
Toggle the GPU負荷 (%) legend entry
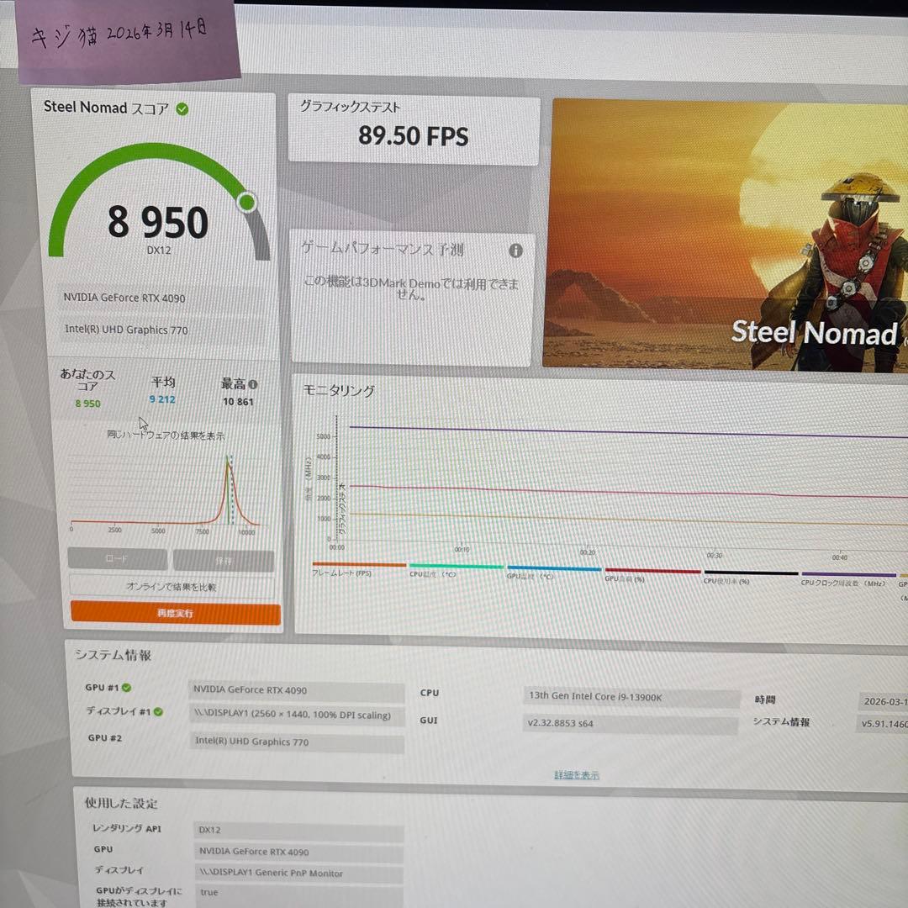pos(652,574)
